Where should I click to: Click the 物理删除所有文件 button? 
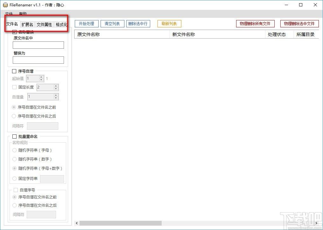tap(255, 24)
